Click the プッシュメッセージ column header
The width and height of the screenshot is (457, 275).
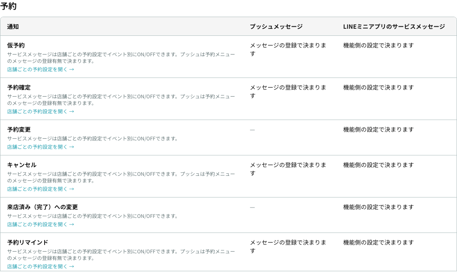(276, 27)
